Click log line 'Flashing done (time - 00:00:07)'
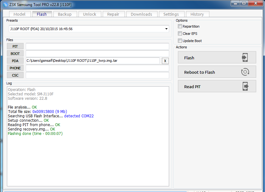The height and width of the screenshot is (192, 265). [x=35, y=134]
